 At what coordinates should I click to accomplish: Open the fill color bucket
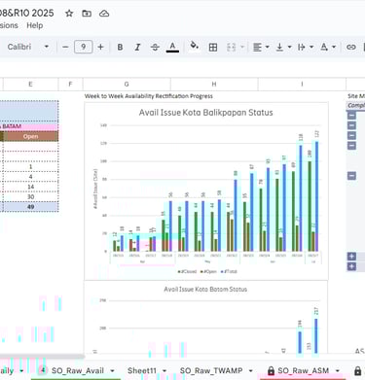coord(194,46)
